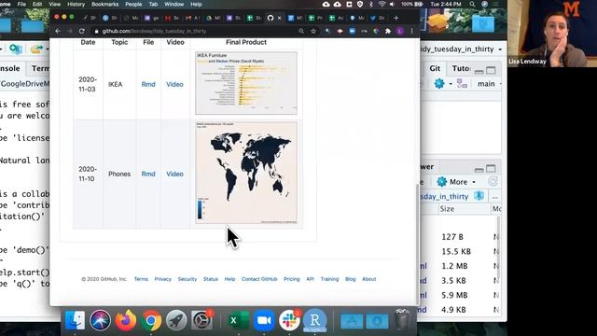
Task: Click the Size column header in RStudio
Action: tap(447, 209)
